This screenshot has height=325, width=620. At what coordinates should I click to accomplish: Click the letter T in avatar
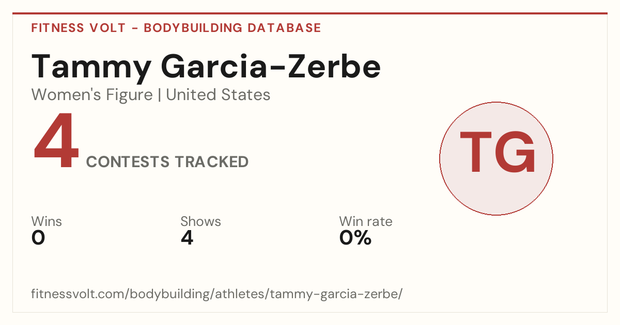(x=476, y=152)
